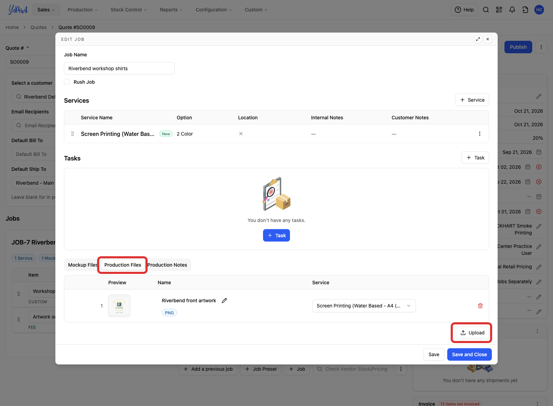Image resolution: width=553 pixels, height=406 pixels.
Task: Go to Quotes breadcrumb
Action: point(38,27)
